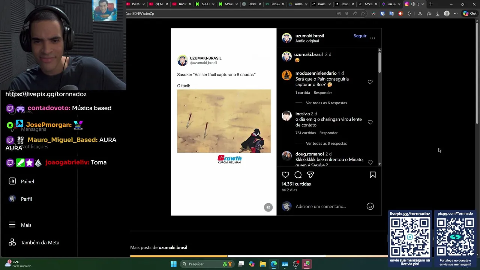Switch to the Isaías TikTok tab
The width and height of the screenshot is (480, 270).
pyautogui.click(x=321, y=4)
